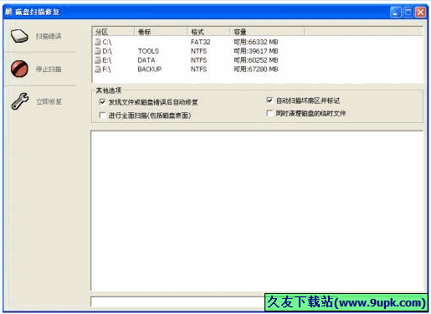The width and height of the screenshot is (431, 314).
Task: Minimize the disk scan window
Action: click(x=396, y=12)
